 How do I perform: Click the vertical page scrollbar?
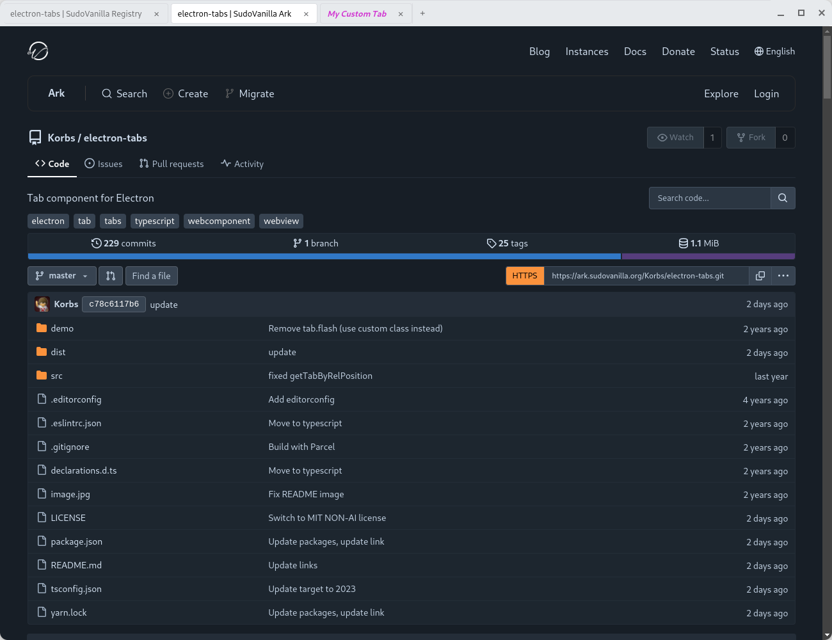(x=827, y=67)
